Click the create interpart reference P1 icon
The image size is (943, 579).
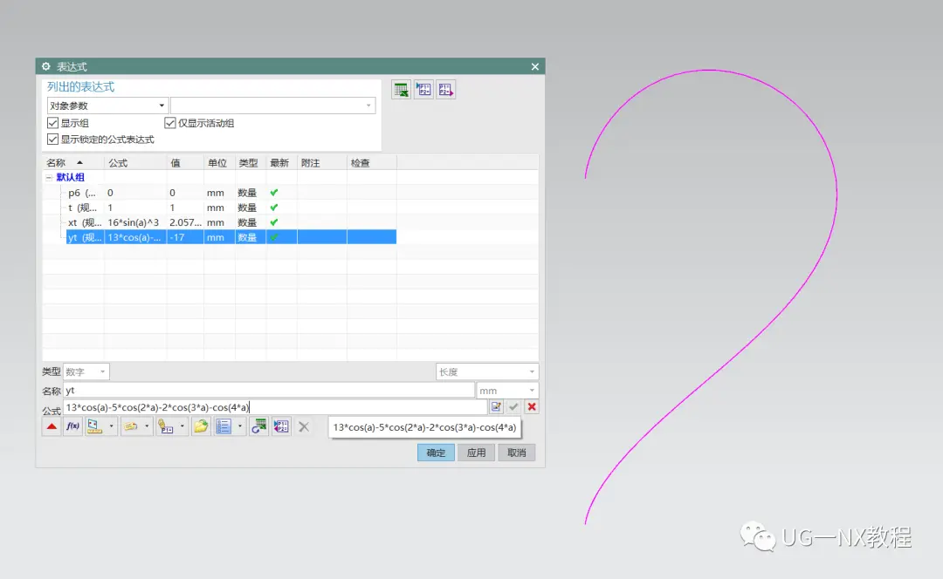point(165,427)
